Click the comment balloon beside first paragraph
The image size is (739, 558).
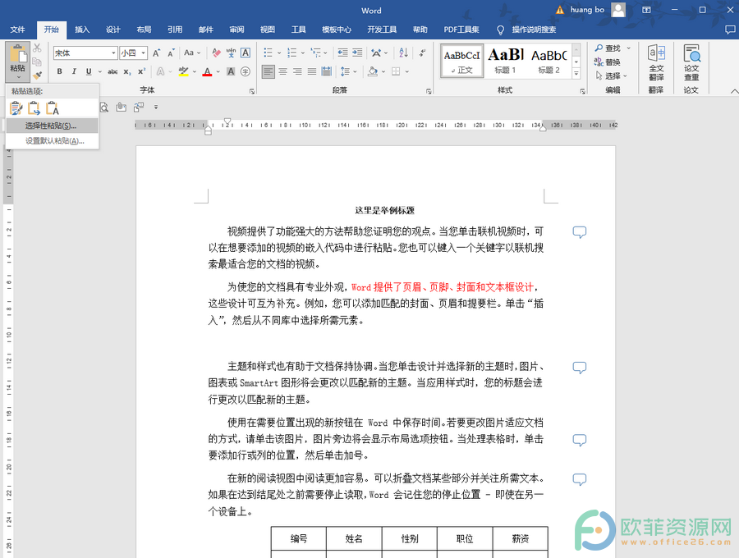point(579,231)
